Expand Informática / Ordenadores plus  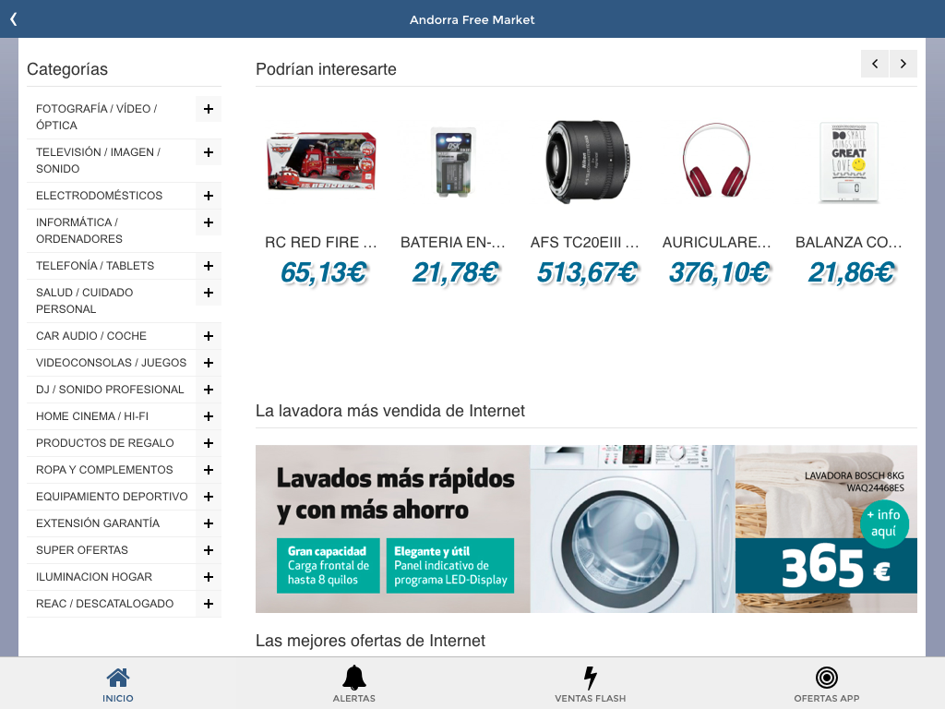tap(209, 222)
